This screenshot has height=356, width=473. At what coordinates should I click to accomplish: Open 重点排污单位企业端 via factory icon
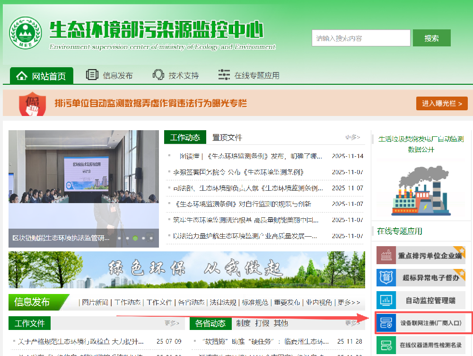(386, 255)
